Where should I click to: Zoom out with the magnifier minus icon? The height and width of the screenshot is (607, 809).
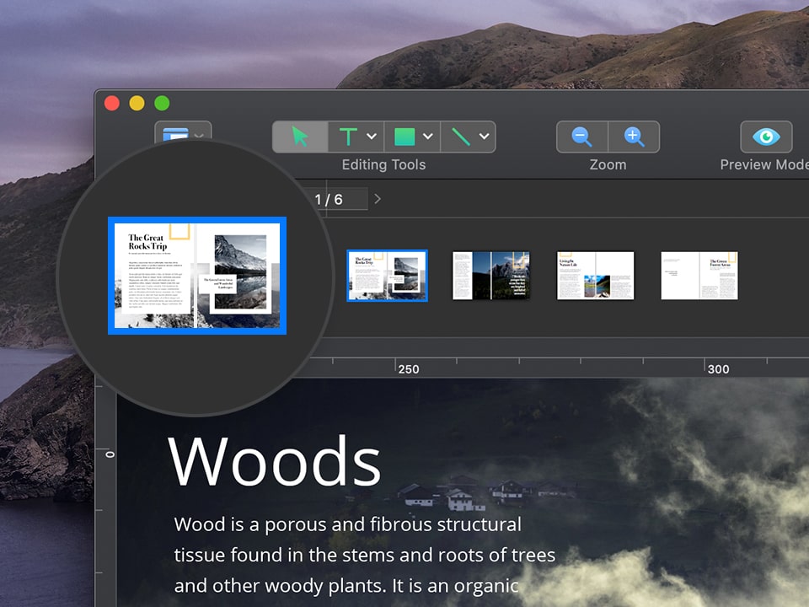pos(583,137)
